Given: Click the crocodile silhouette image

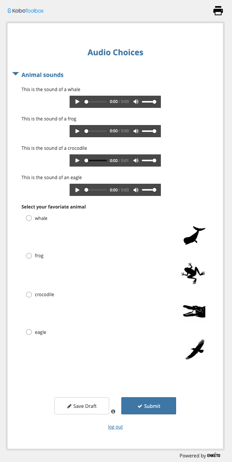Looking at the screenshot, I should [194, 311].
